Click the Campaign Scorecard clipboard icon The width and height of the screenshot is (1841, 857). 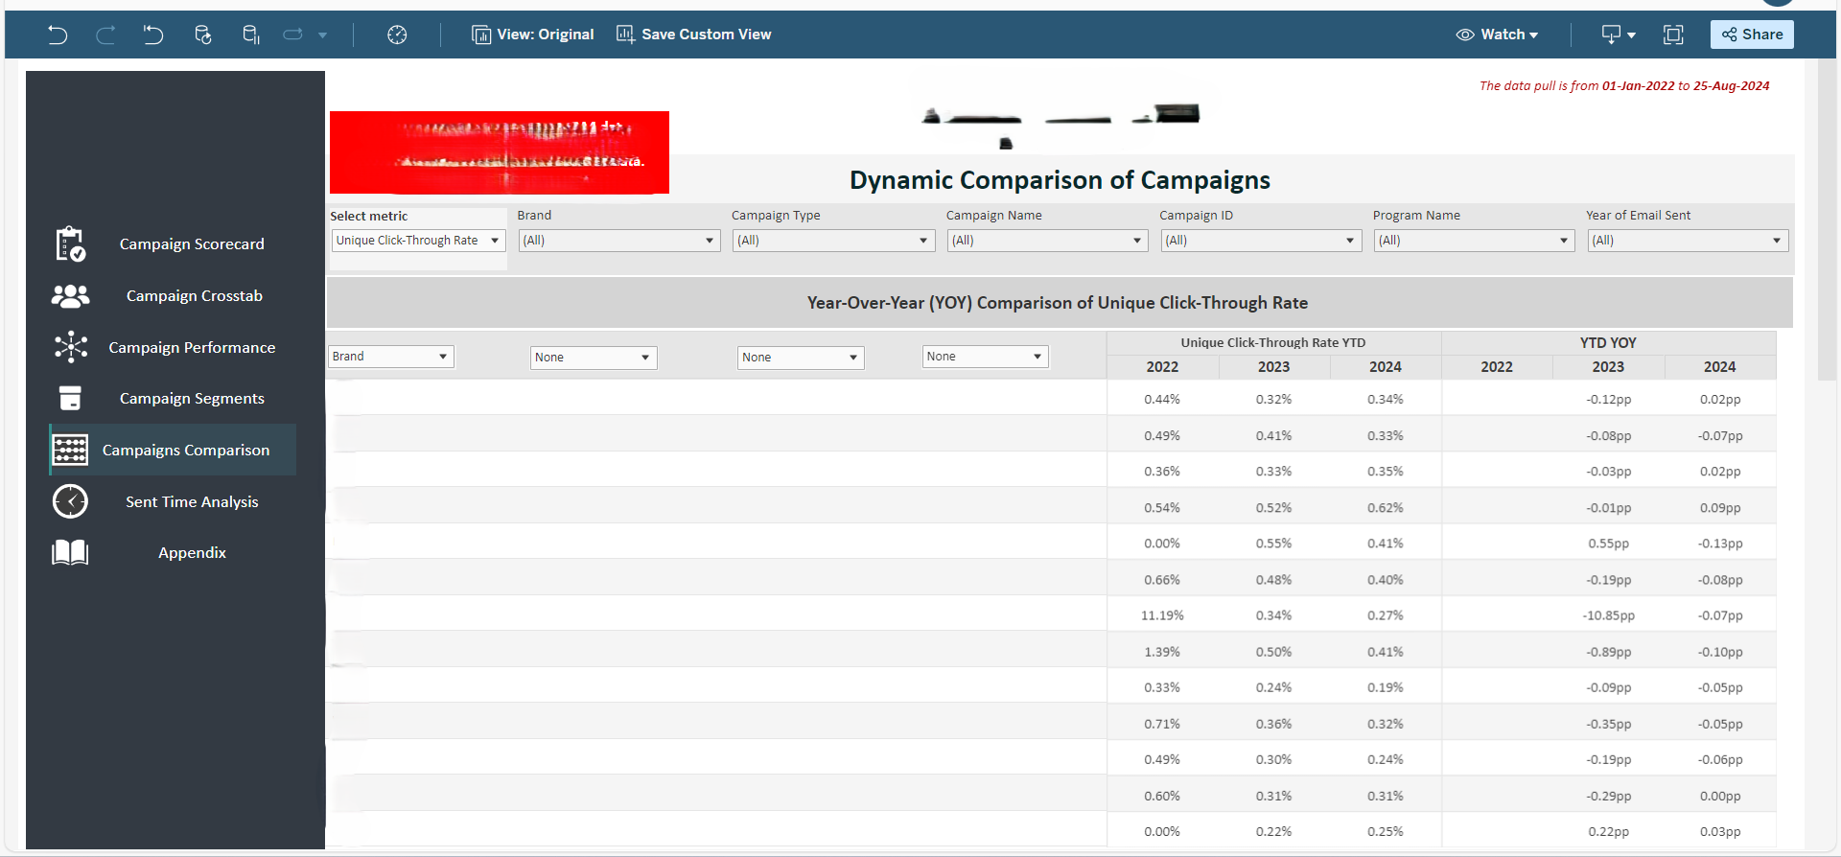point(70,244)
